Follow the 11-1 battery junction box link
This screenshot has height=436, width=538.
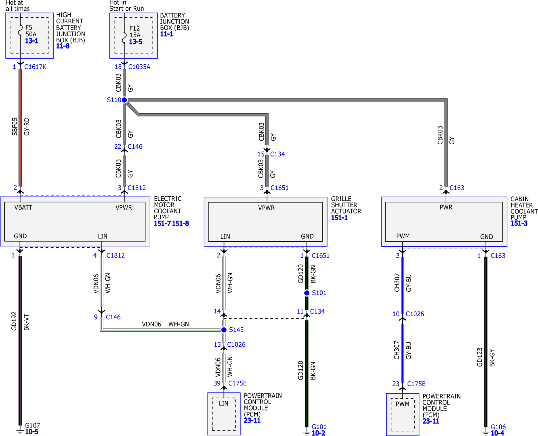pos(167,34)
